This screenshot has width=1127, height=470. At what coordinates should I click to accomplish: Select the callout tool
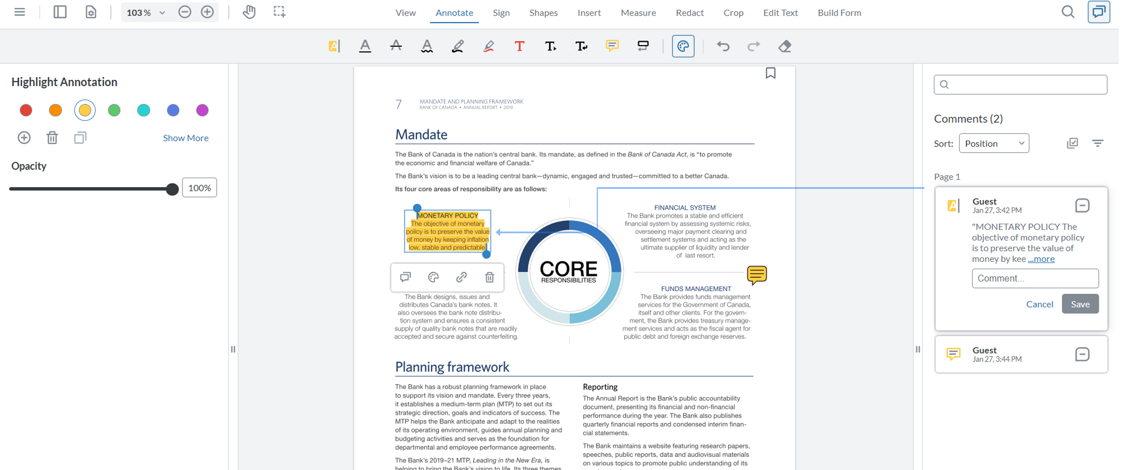(x=643, y=46)
